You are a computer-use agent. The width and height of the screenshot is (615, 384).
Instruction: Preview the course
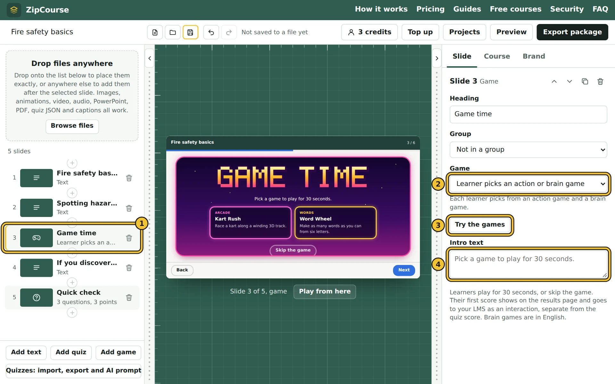(x=511, y=32)
